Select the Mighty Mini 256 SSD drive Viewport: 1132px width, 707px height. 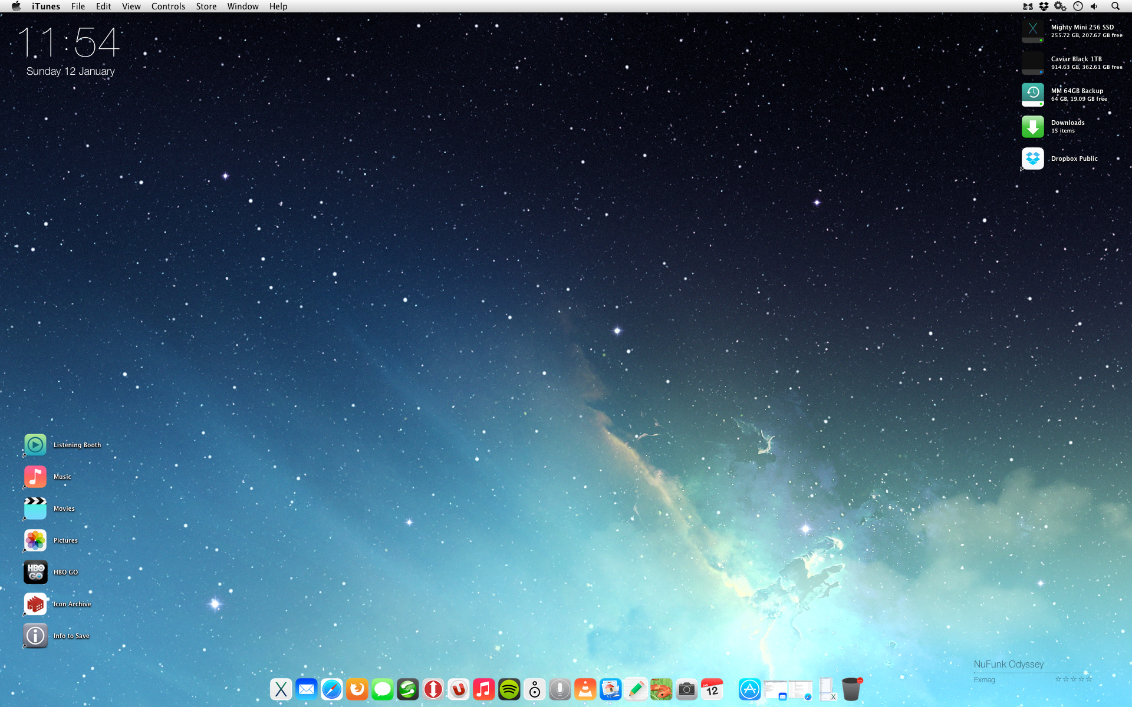1032,31
